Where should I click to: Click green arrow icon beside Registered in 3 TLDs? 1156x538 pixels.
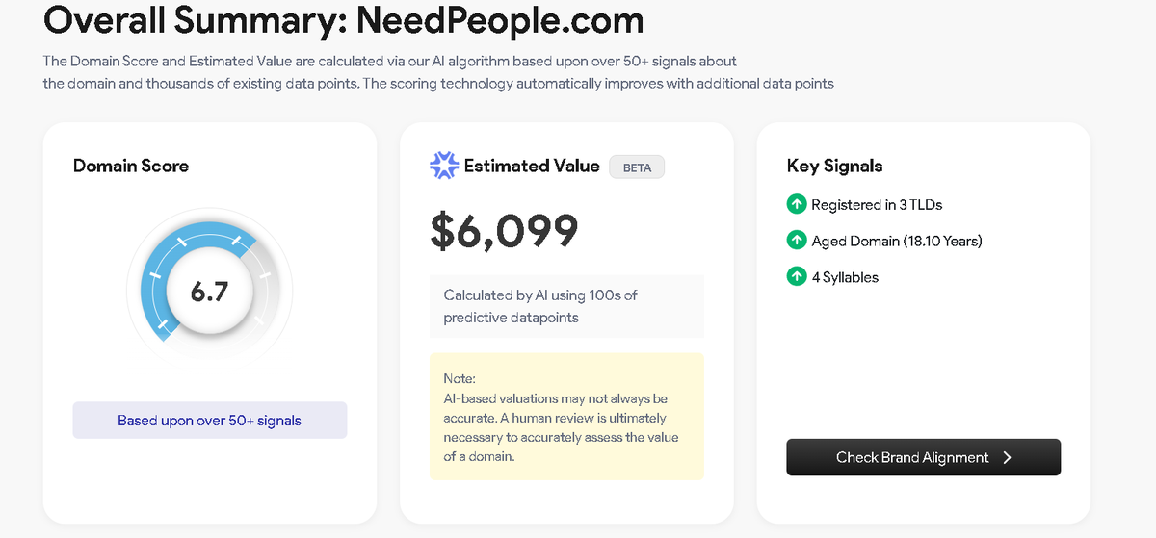tap(797, 204)
